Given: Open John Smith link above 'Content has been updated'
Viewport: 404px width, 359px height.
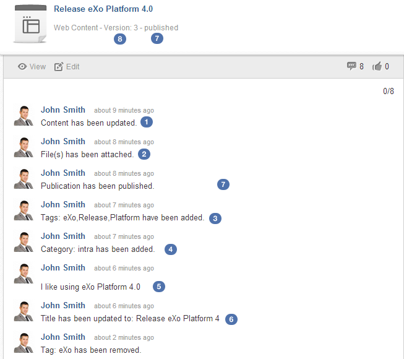Looking at the screenshot, I should pyautogui.click(x=63, y=110).
